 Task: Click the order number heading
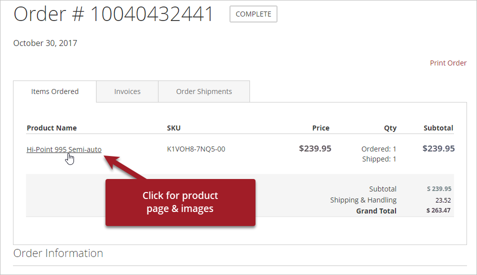(113, 14)
